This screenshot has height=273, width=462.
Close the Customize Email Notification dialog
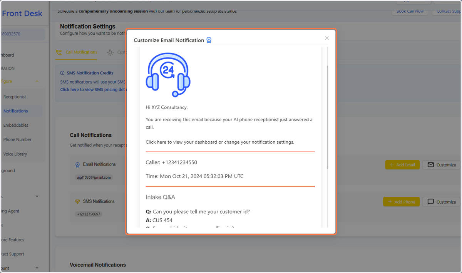tap(327, 38)
